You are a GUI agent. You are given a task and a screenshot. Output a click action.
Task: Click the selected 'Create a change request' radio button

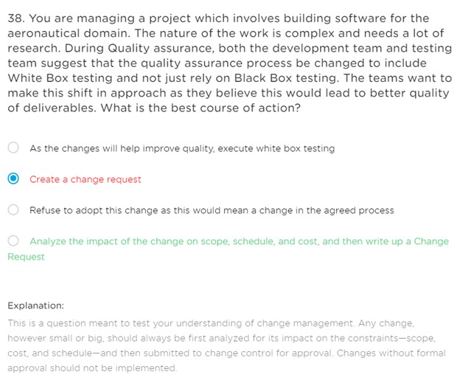pyautogui.click(x=13, y=179)
